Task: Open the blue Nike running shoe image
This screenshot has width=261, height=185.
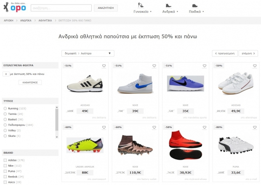Action: [x=186, y=84]
